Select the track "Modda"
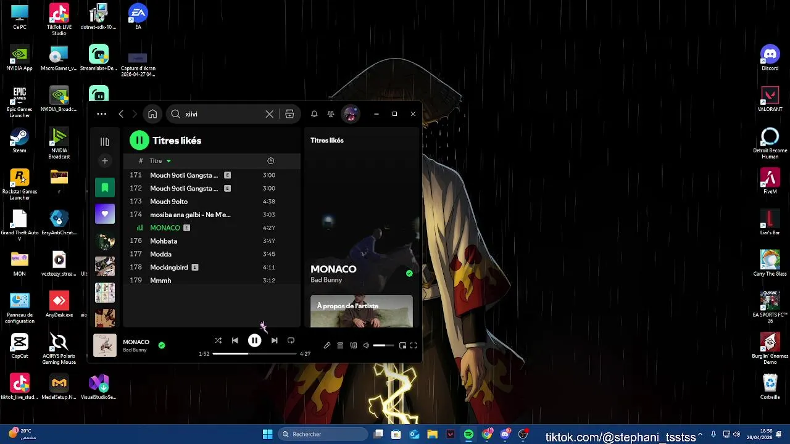 (212, 254)
